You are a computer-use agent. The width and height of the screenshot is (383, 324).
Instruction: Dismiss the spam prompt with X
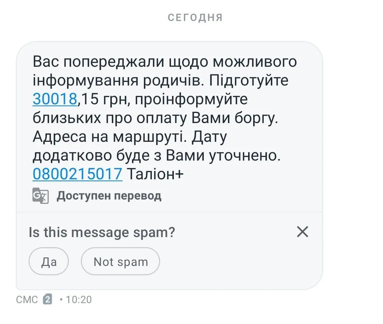[303, 232]
